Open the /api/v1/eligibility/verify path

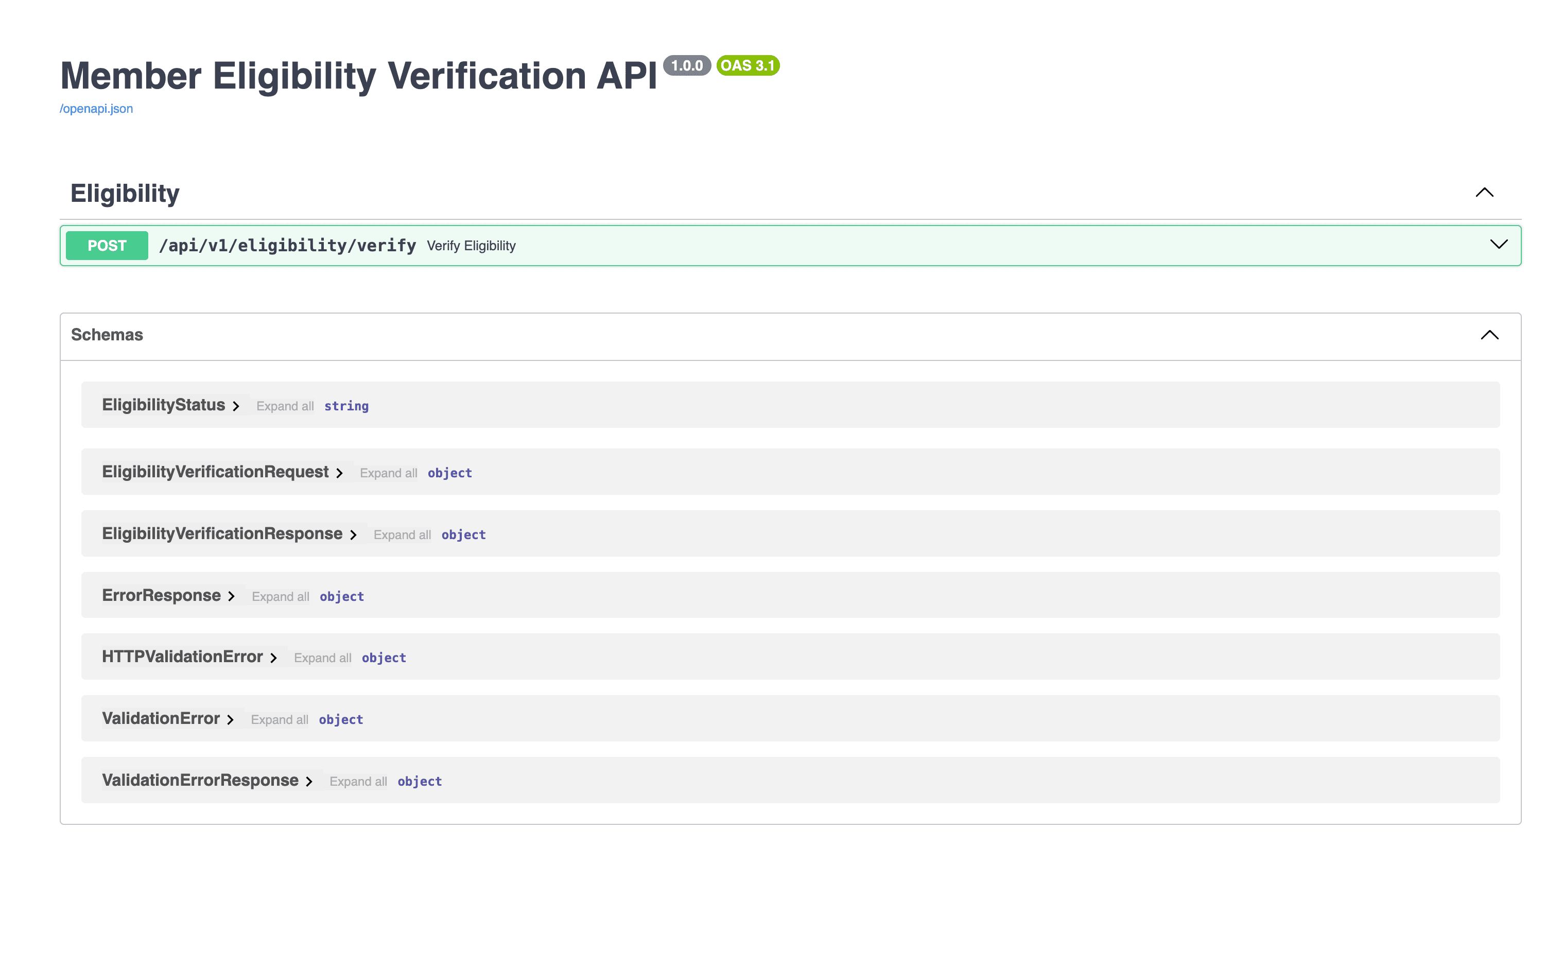point(287,246)
